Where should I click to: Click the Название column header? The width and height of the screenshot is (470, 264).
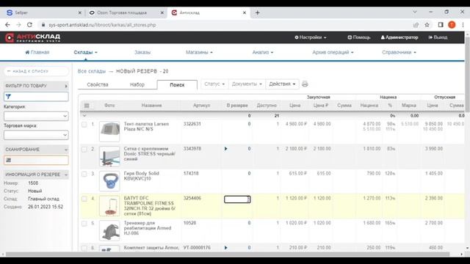point(151,106)
